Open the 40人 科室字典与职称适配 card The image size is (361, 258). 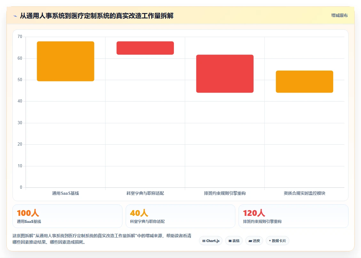(180, 216)
